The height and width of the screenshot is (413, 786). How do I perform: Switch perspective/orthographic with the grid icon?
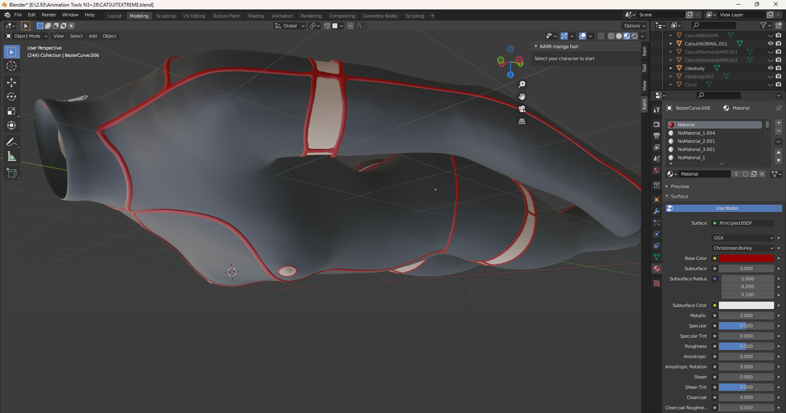click(x=522, y=121)
